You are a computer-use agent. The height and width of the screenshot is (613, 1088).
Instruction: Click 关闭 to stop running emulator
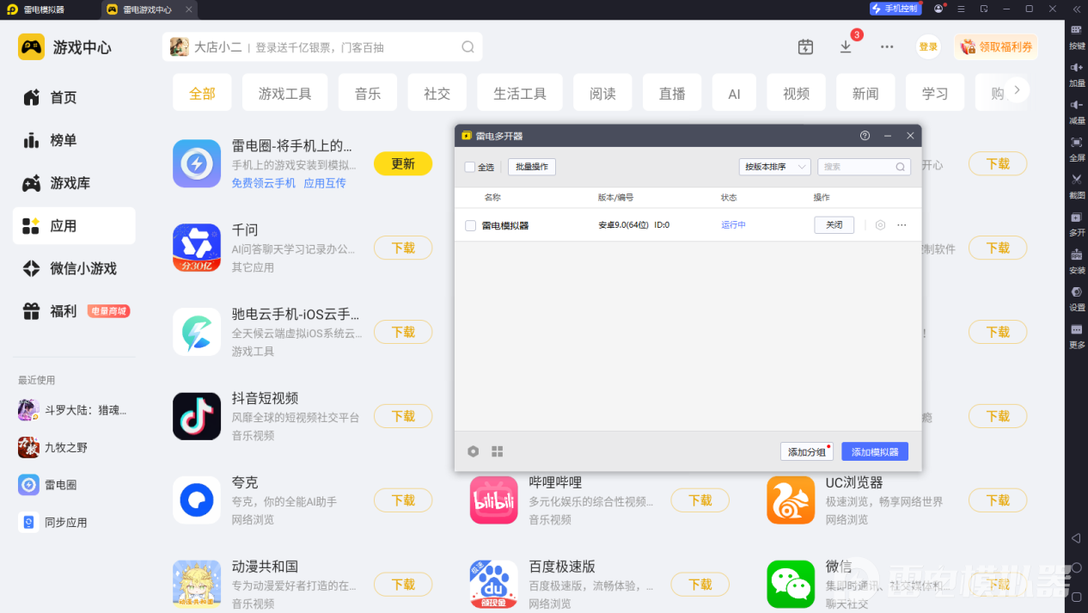834,225
